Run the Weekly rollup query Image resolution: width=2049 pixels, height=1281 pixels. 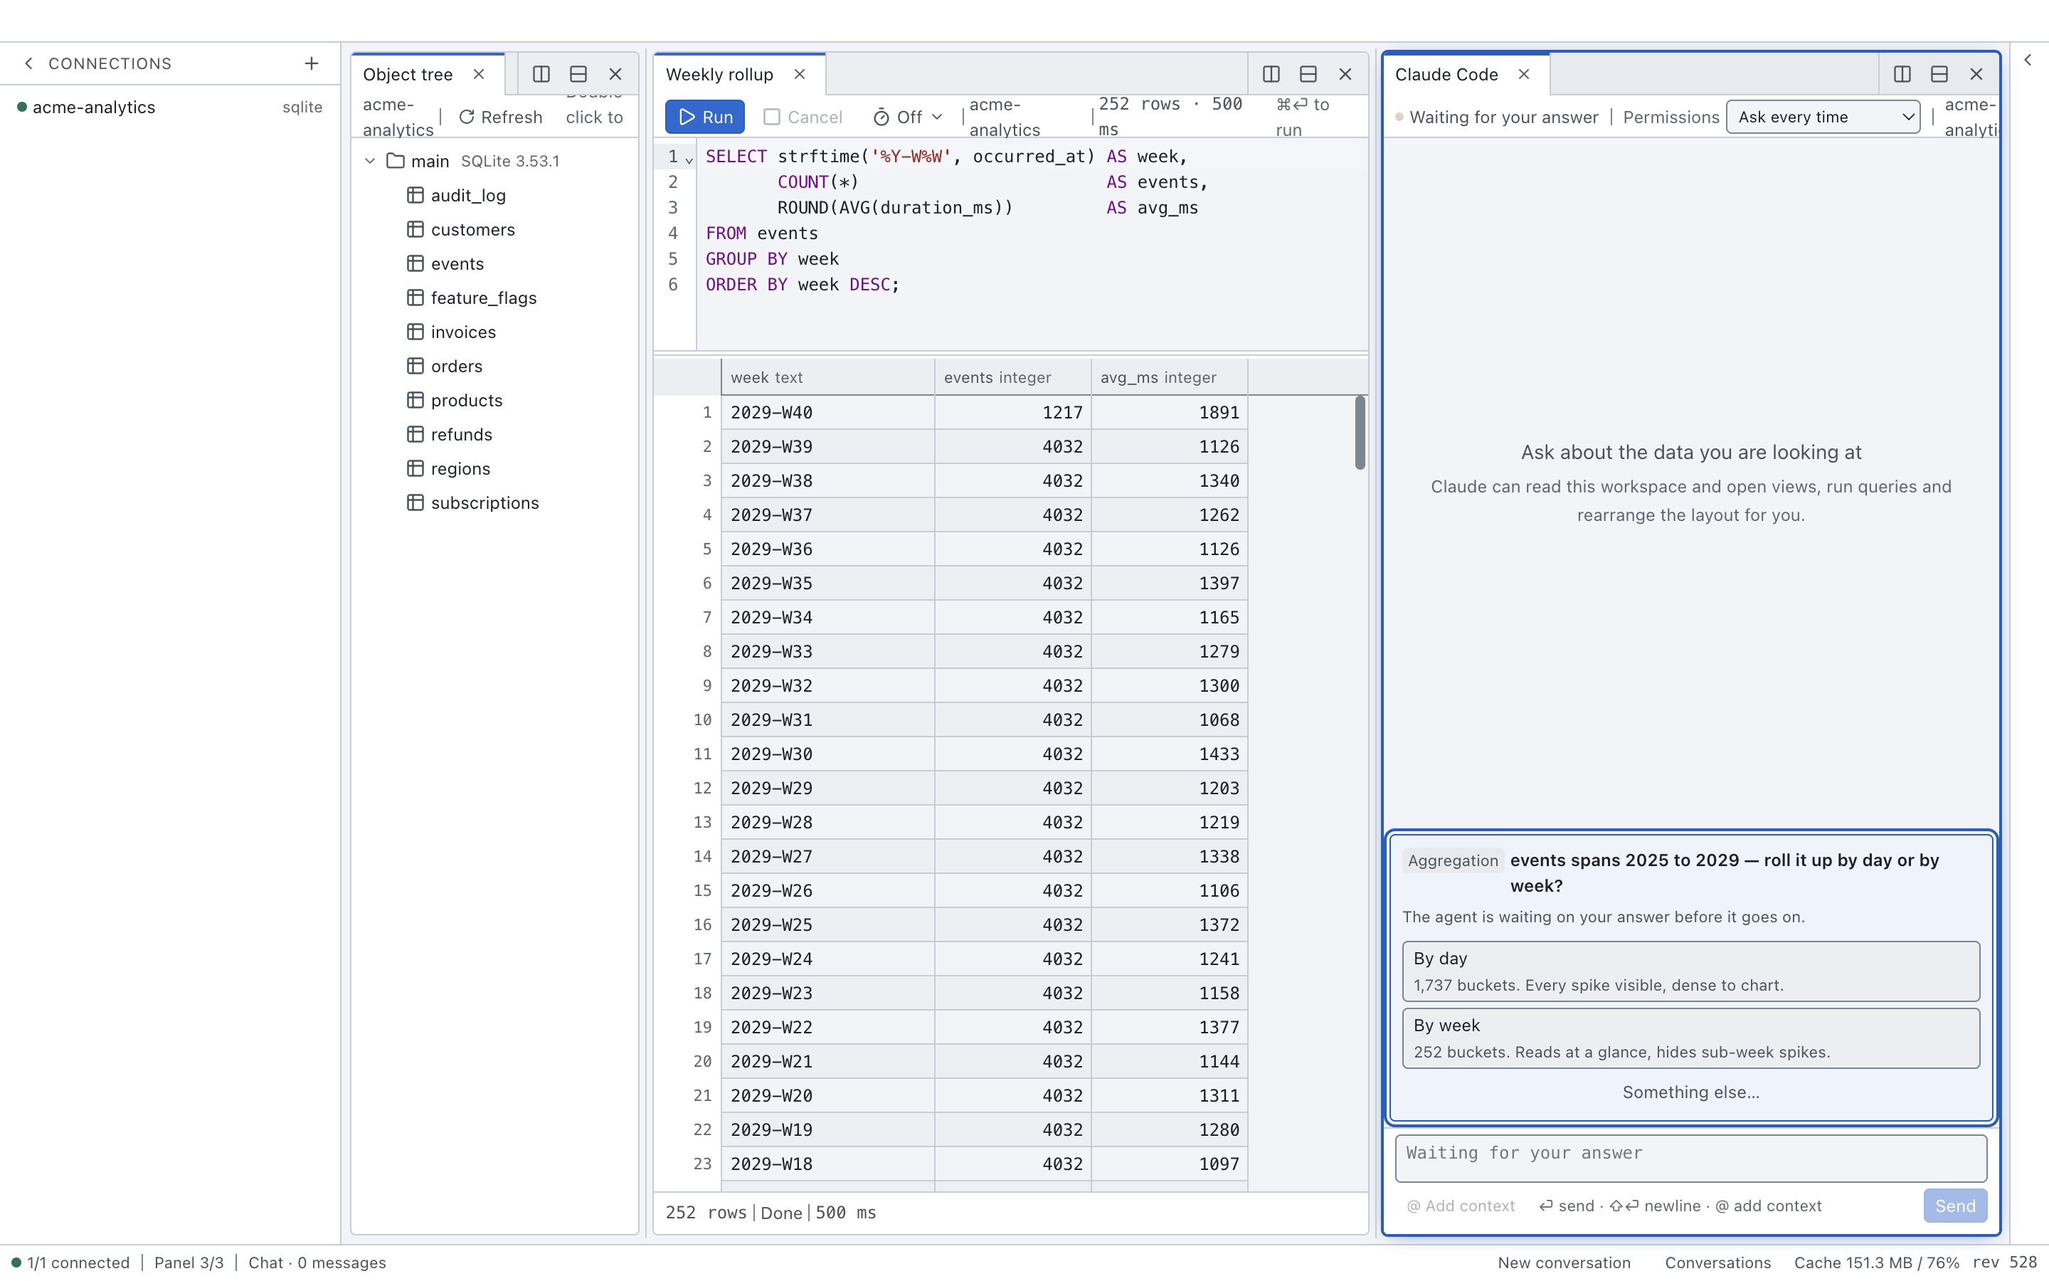[704, 117]
